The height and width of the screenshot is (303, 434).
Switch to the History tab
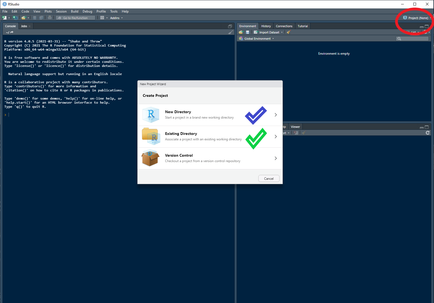coord(266,26)
